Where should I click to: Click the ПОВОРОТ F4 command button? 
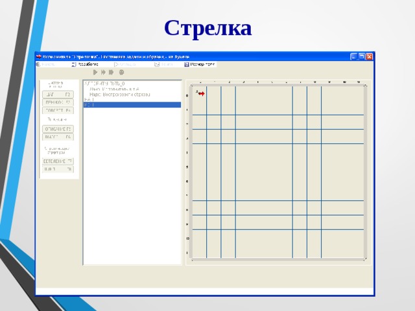coord(58,110)
